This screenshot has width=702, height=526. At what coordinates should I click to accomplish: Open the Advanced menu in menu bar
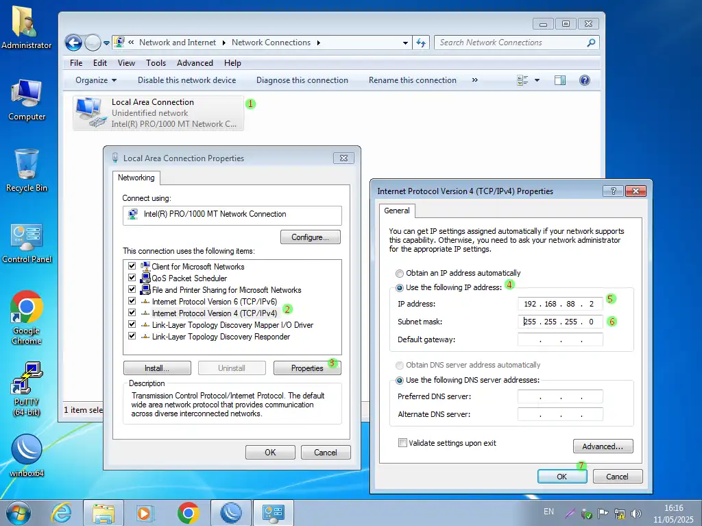click(195, 63)
